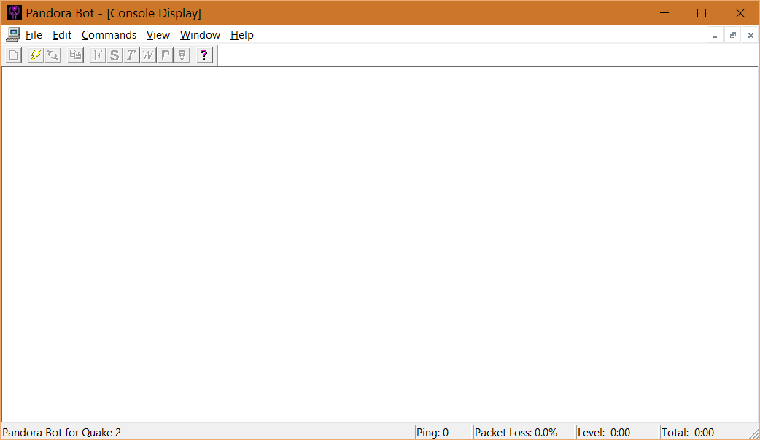Click the P flag toolbar button

pos(165,55)
